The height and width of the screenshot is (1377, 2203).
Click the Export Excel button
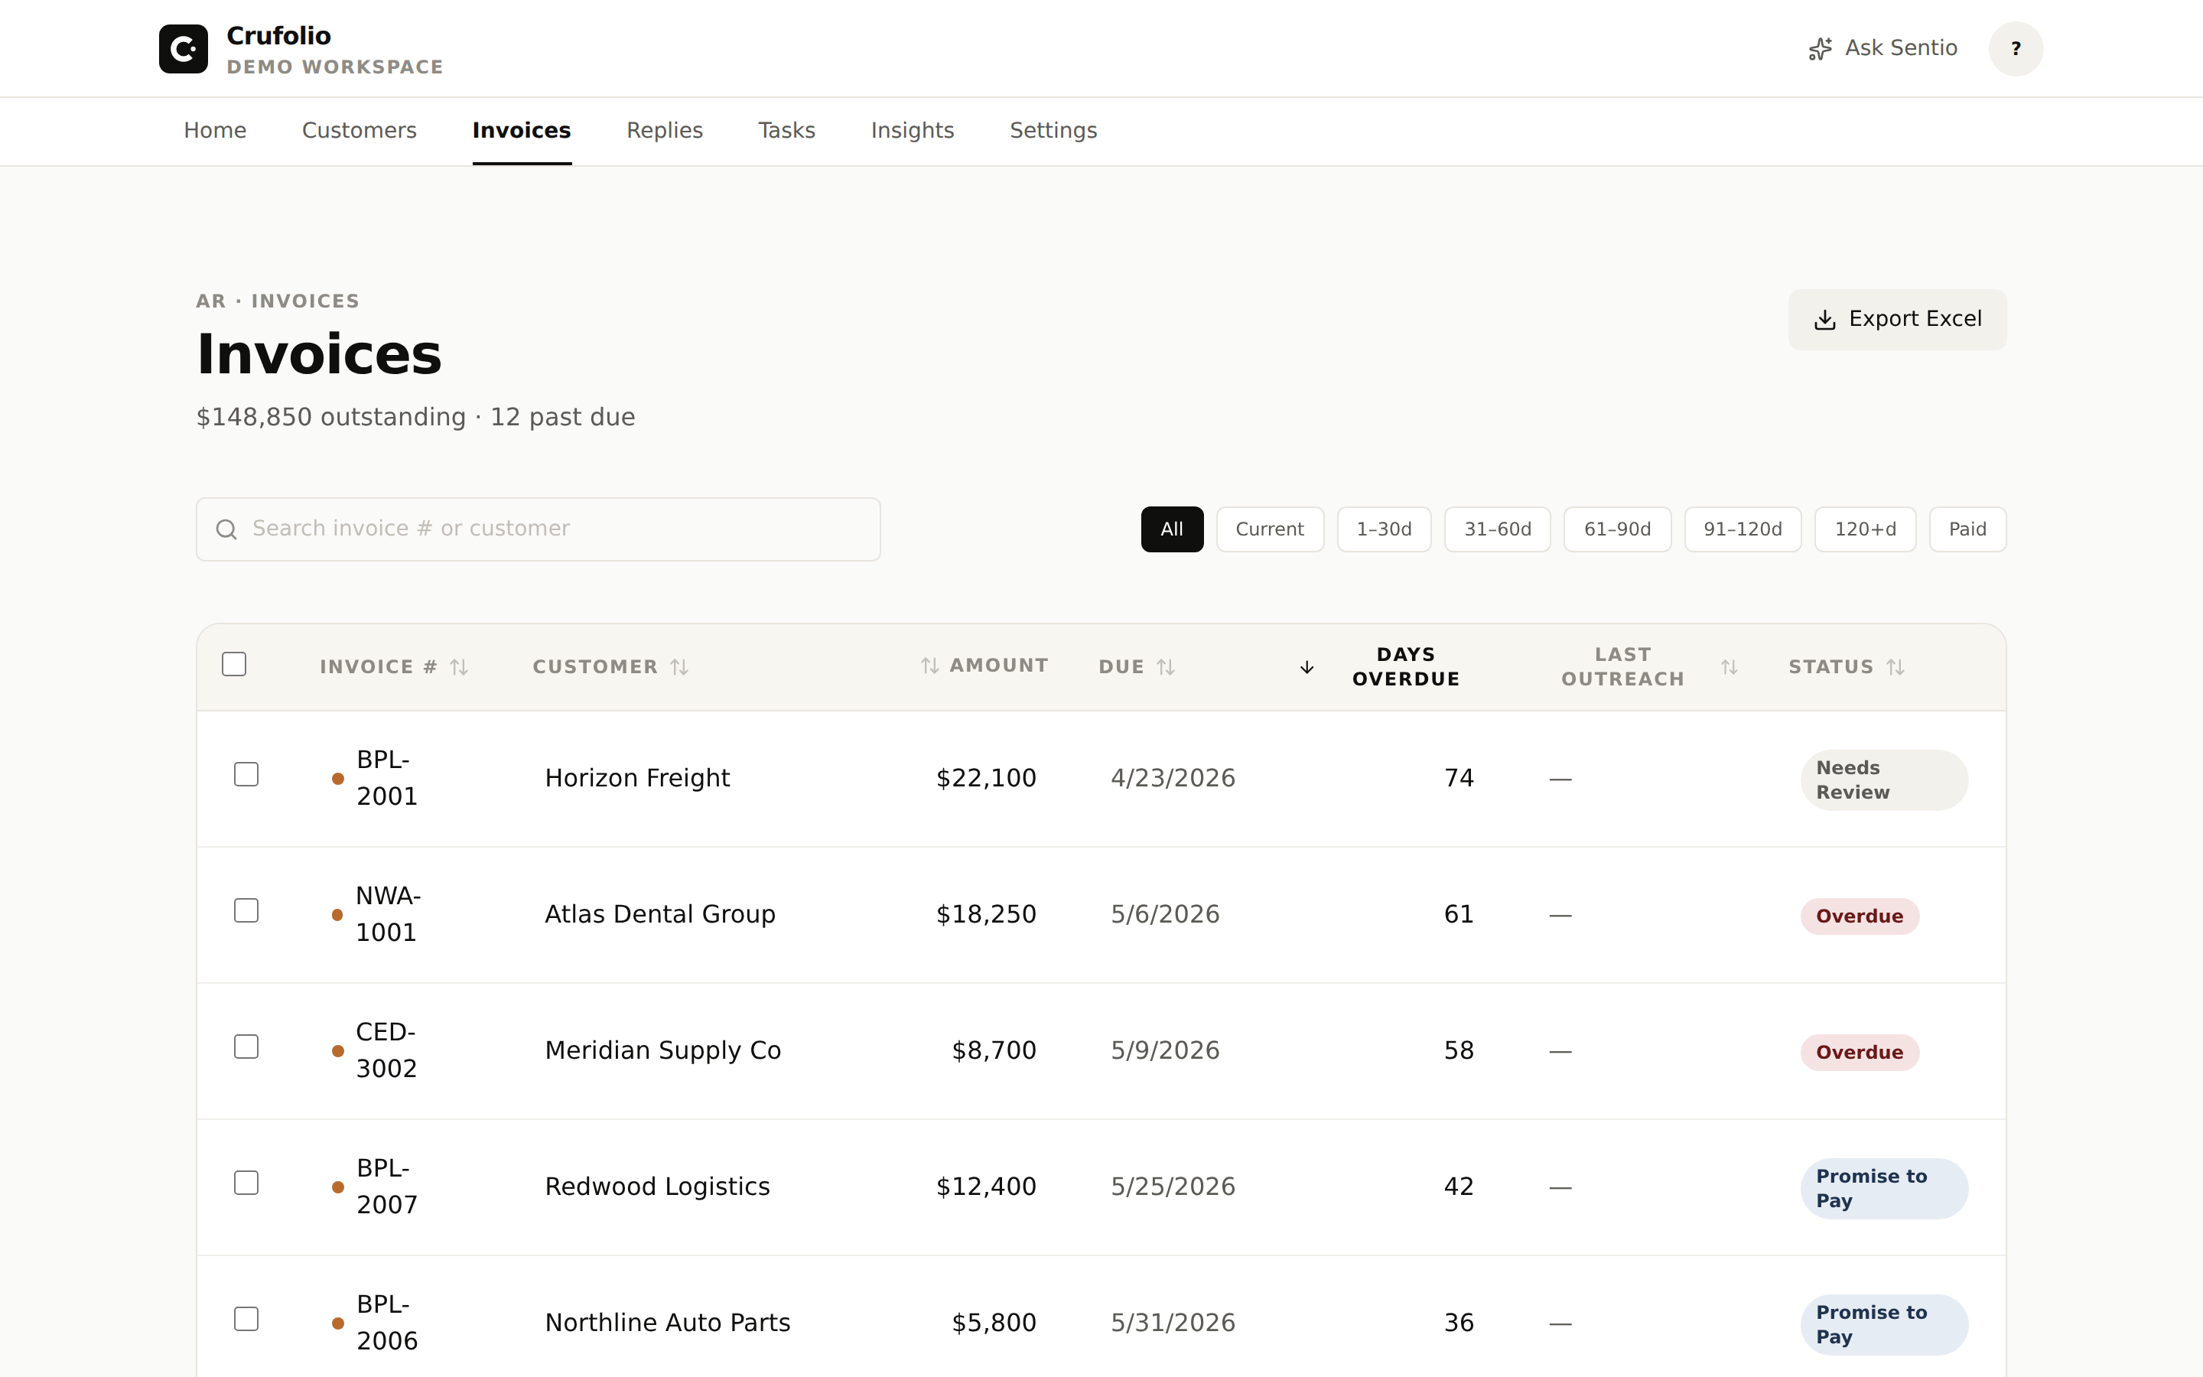[x=1897, y=320]
